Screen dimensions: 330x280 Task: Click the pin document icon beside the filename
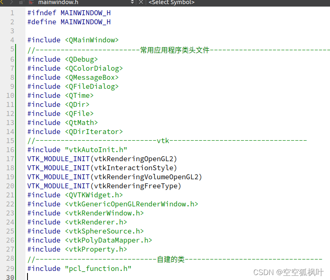21,3
